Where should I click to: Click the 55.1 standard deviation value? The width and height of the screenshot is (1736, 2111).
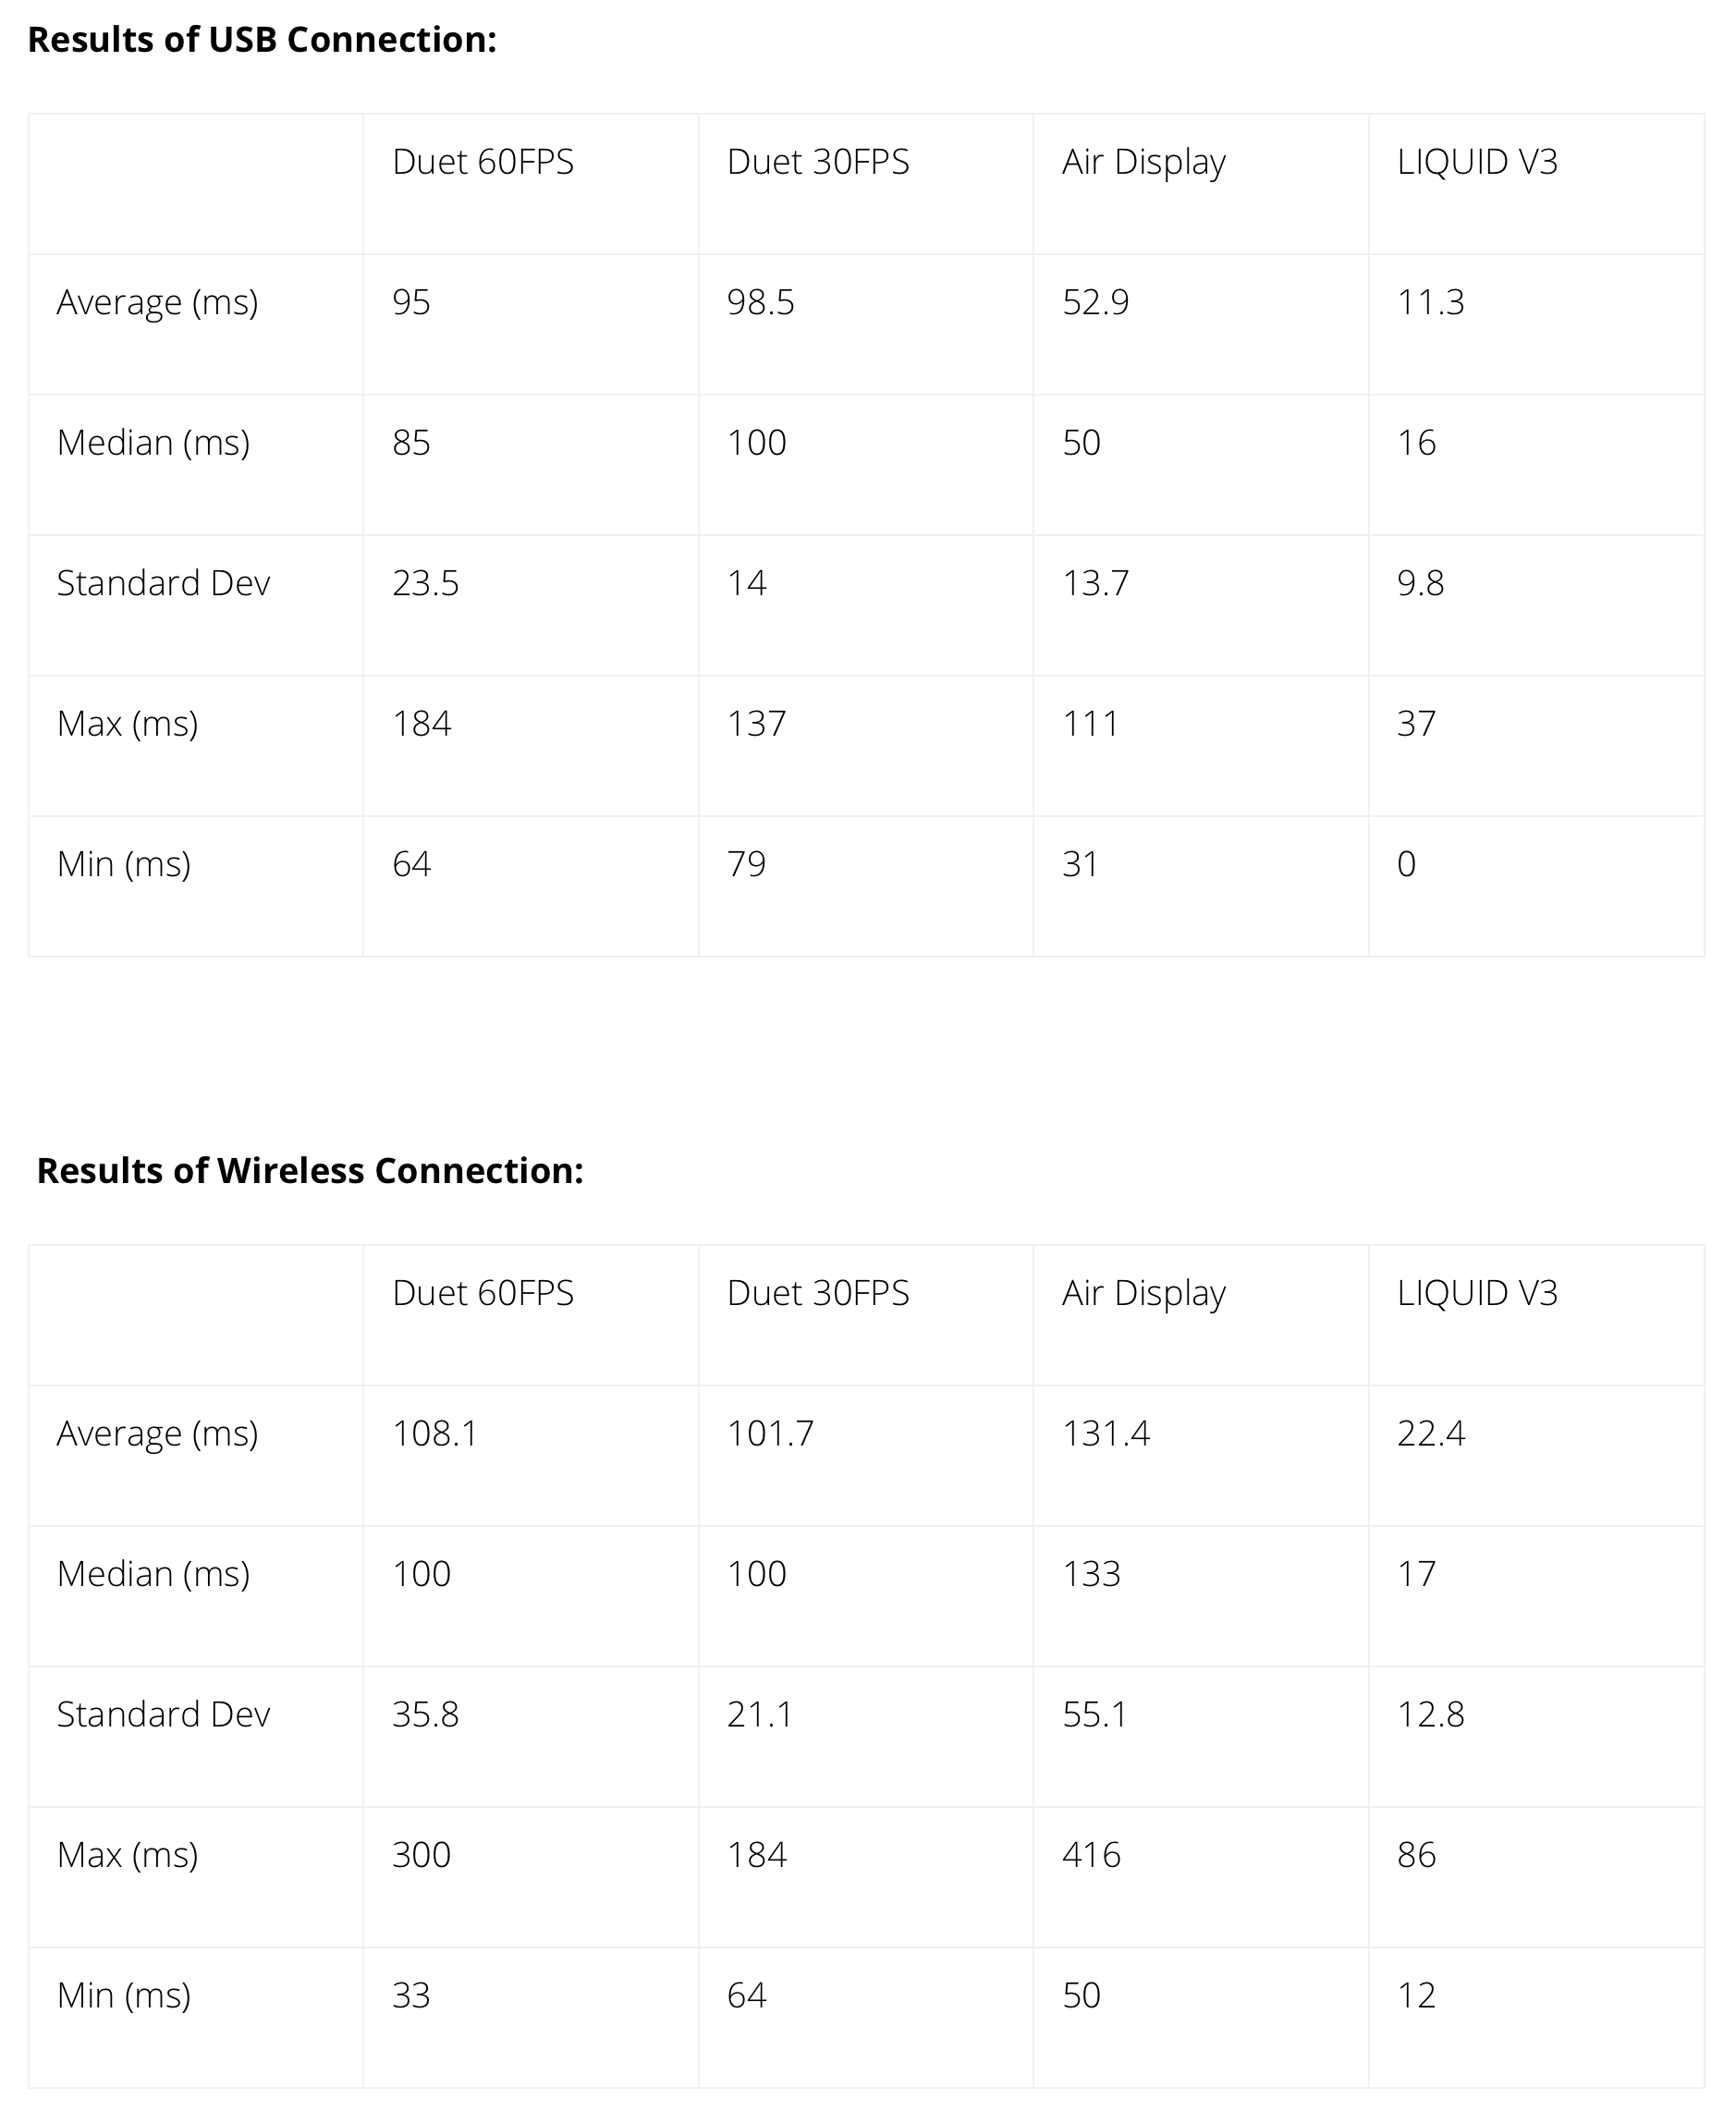tap(1095, 1715)
